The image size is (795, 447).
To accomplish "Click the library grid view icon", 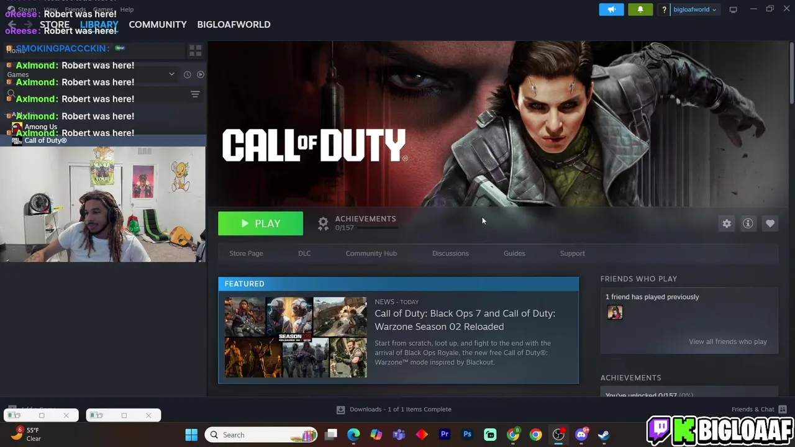I will [195, 50].
